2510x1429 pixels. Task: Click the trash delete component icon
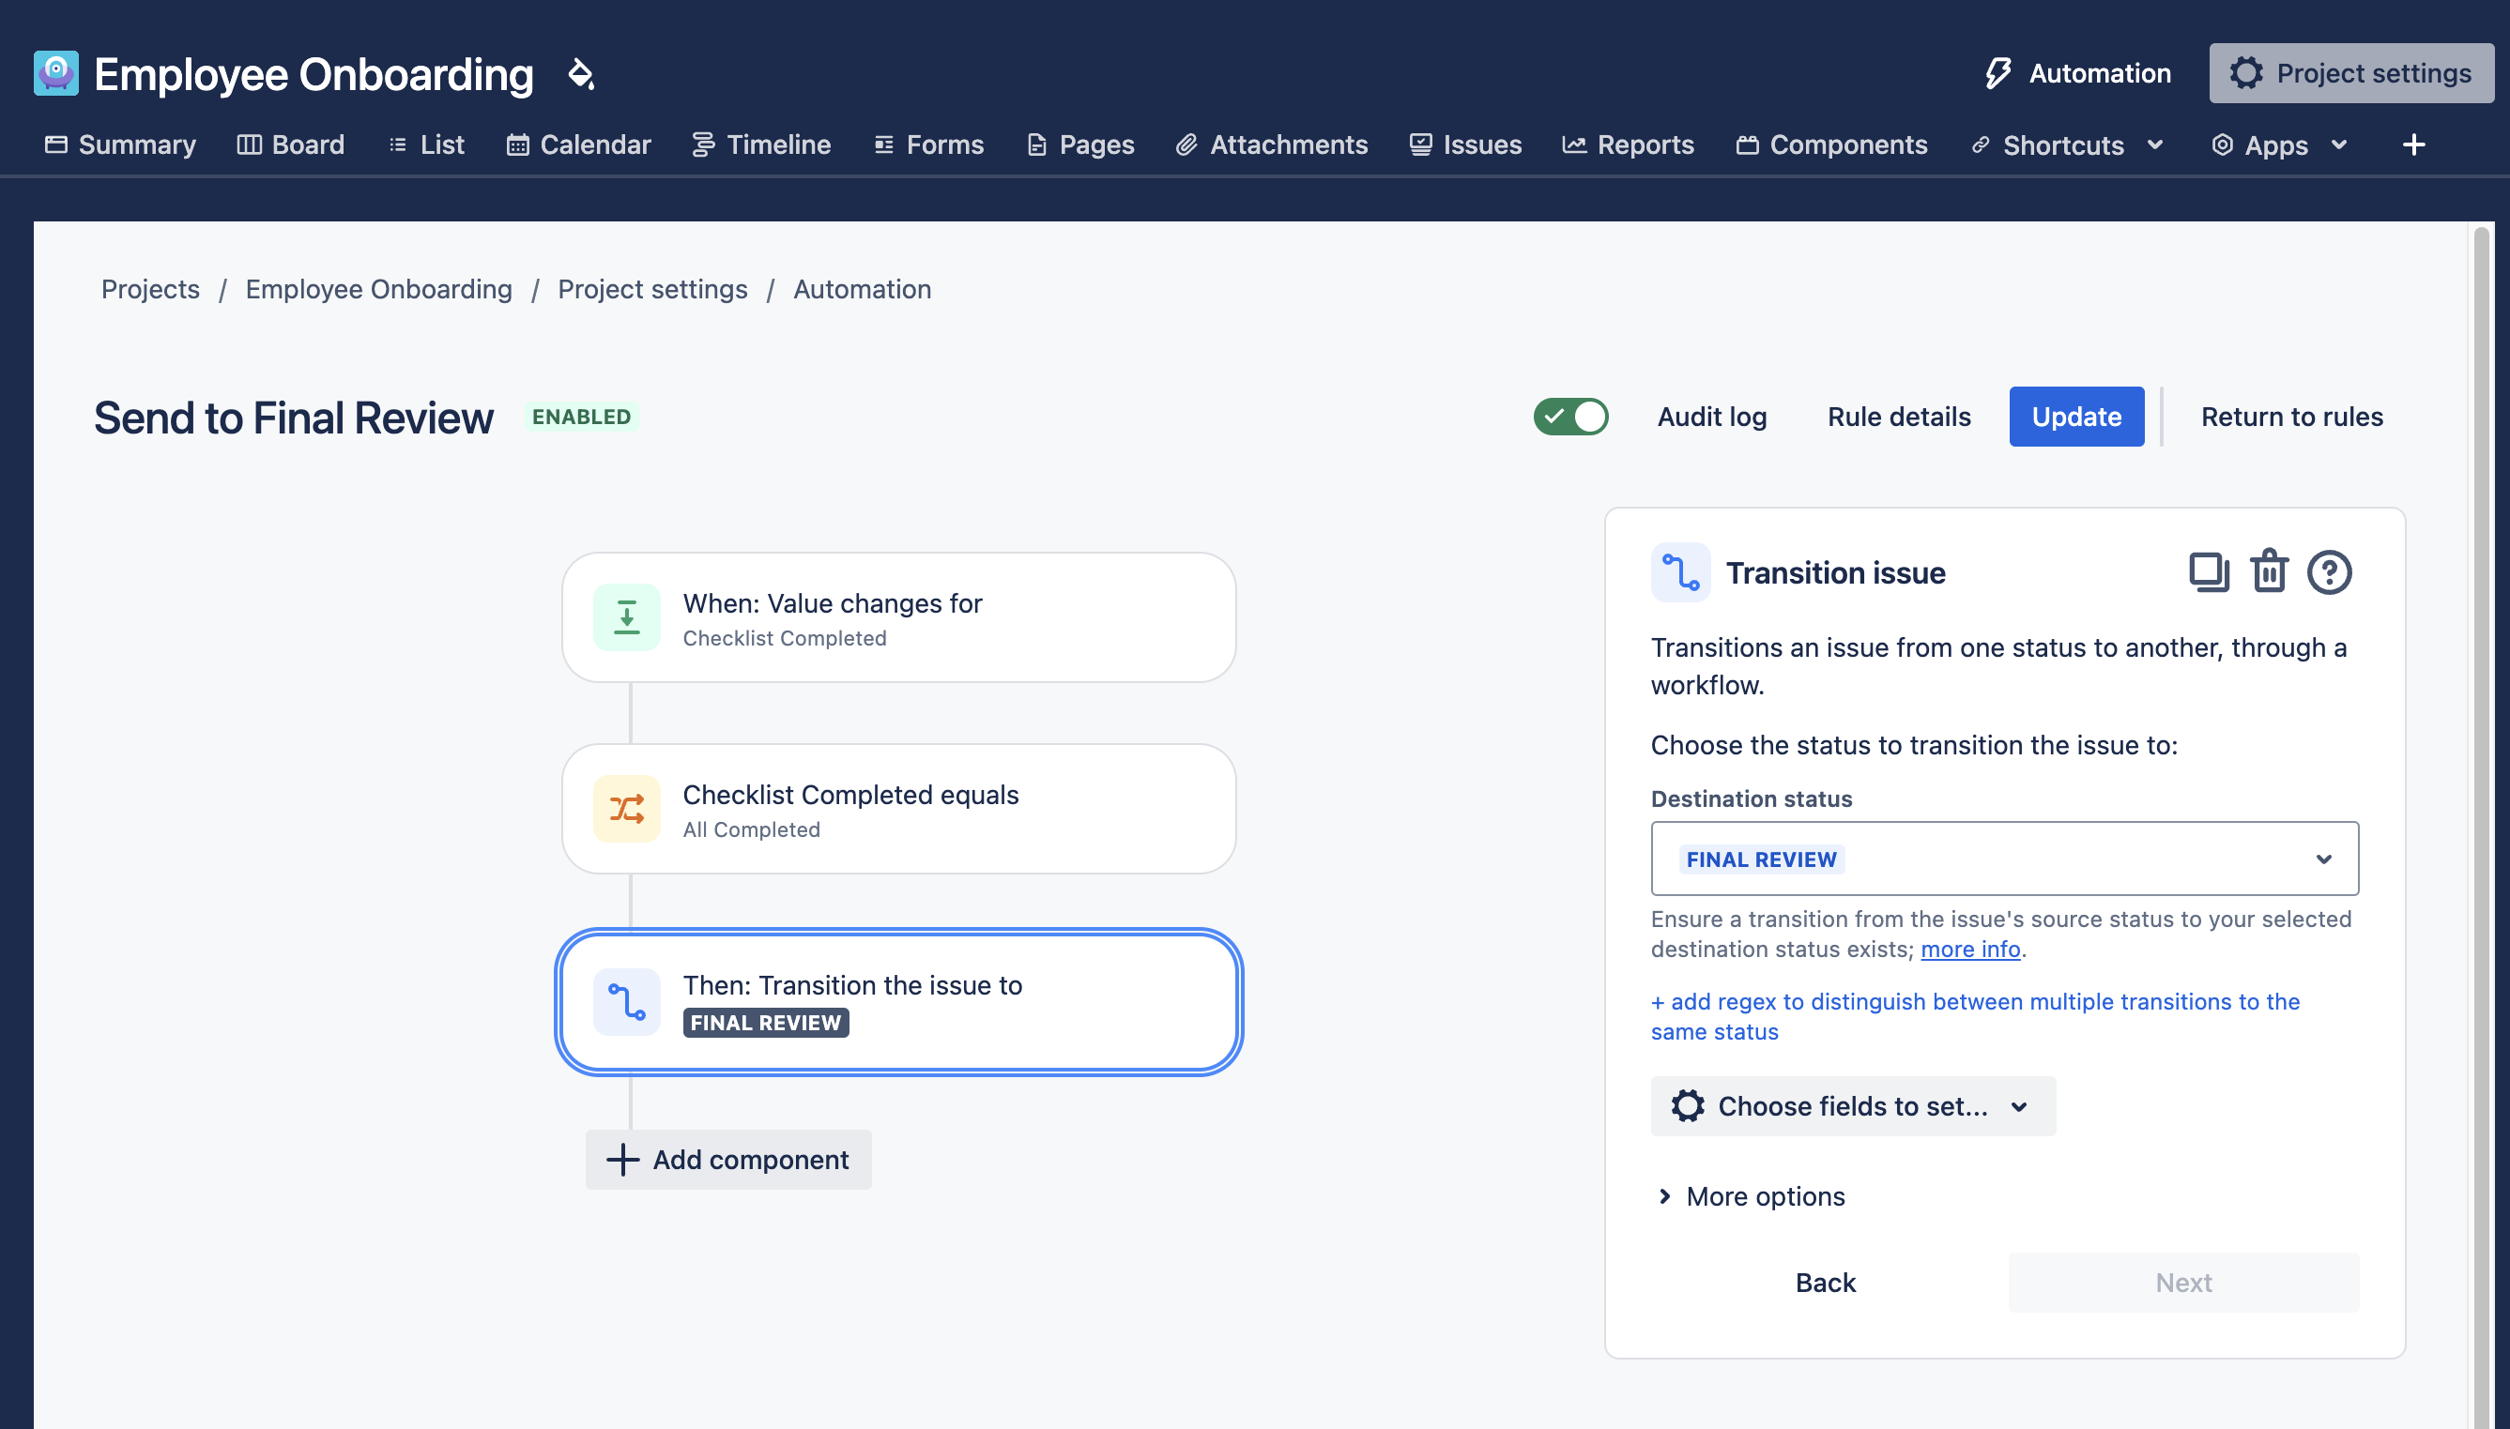pyautogui.click(x=2269, y=572)
